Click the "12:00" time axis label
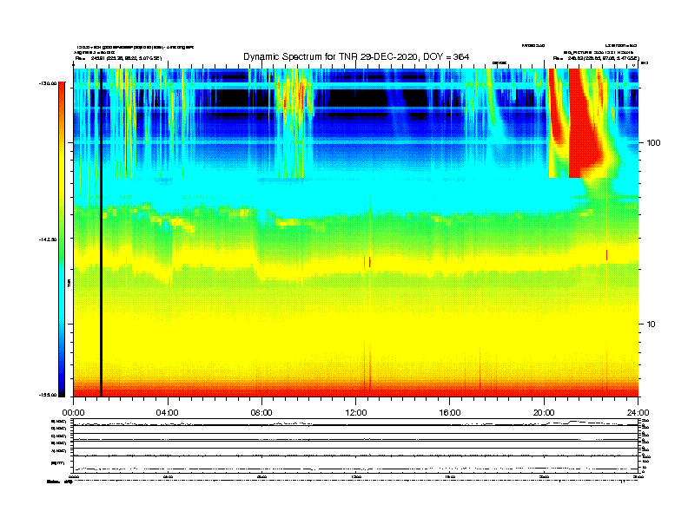Screen dimensions: 688x531 356,413
